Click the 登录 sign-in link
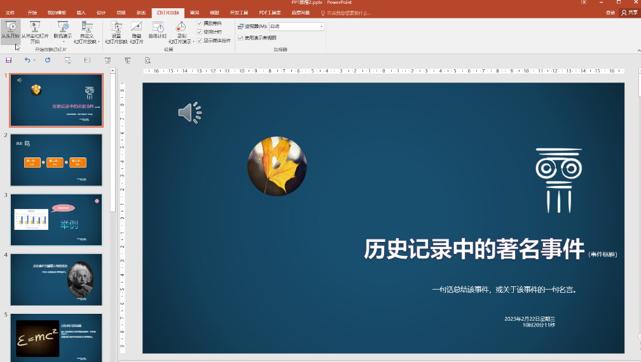 point(610,13)
